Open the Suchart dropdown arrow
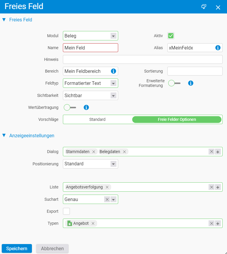This screenshot has height=254, width=227. click(x=113, y=199)
